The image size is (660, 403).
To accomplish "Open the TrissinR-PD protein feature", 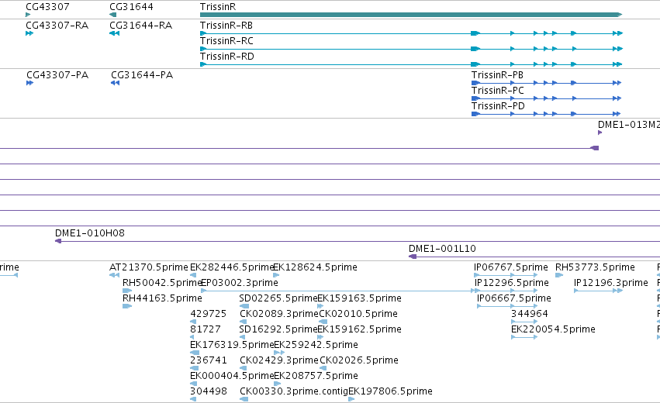I will [x=498, y=106].
